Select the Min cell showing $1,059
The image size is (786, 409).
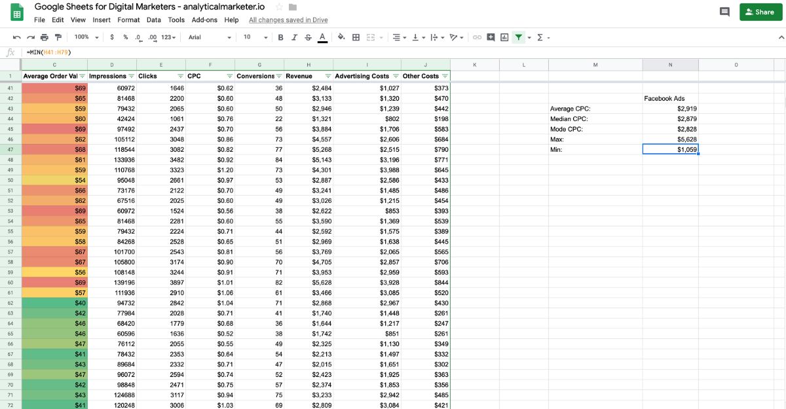coord(670,149)
